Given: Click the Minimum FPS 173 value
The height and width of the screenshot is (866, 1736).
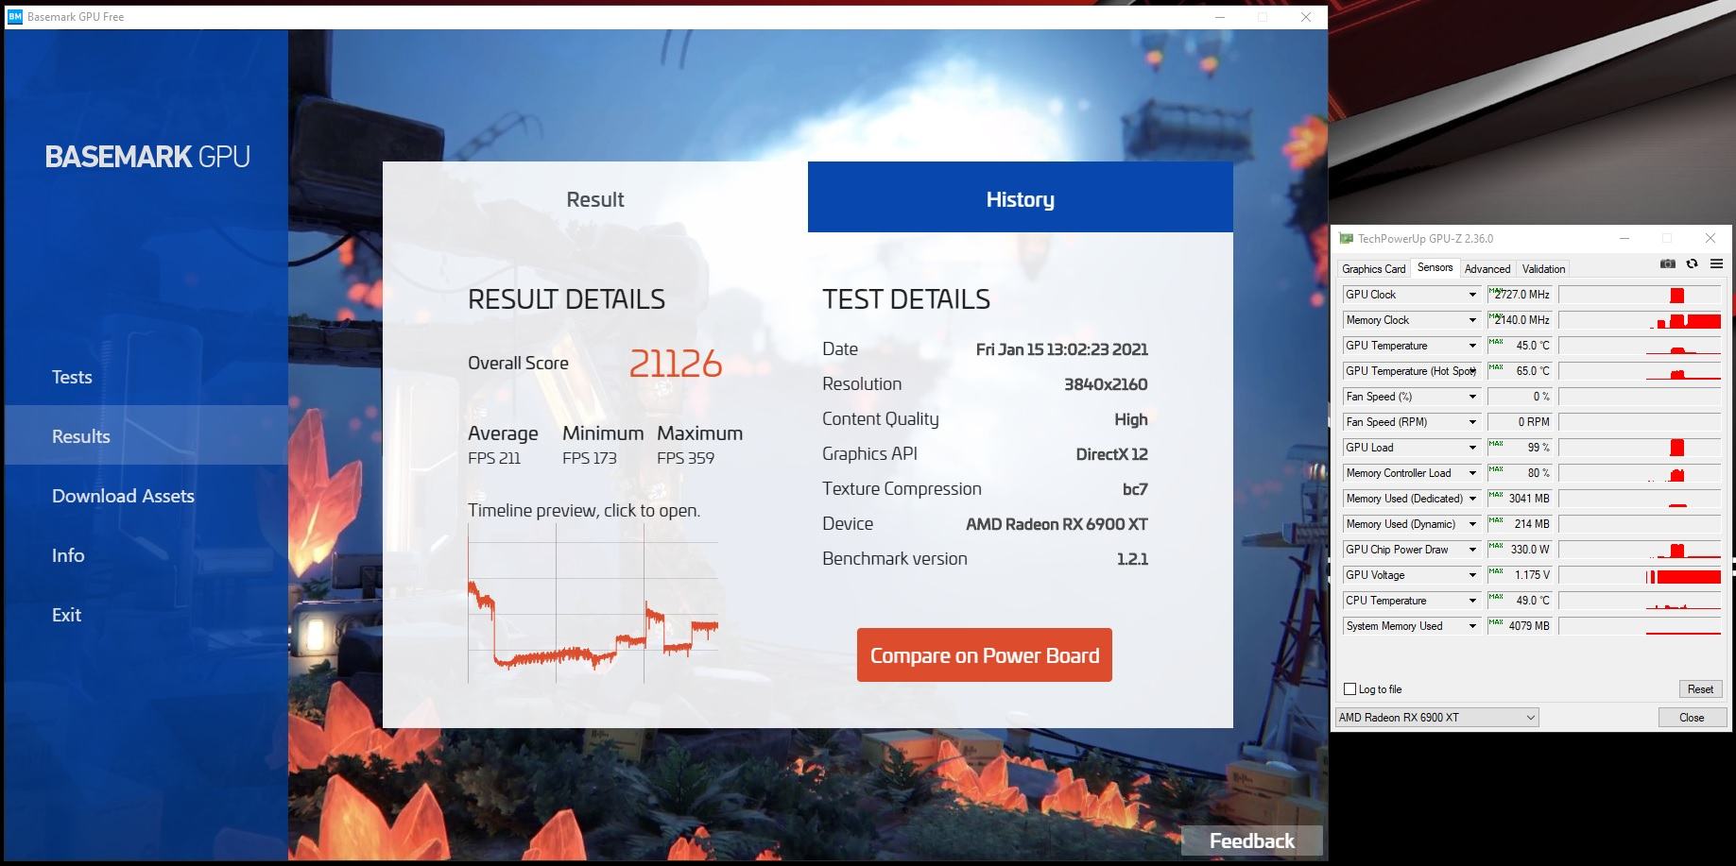Looking at the screenshot, I should click(x=589, y=458).
